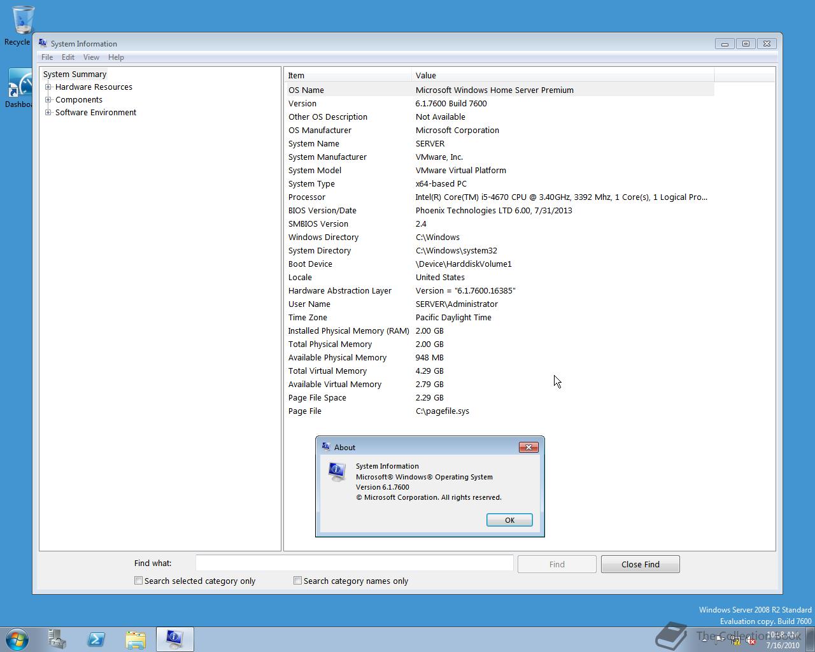
Task: Select the OS Name row
Action: tap(499, 90)
